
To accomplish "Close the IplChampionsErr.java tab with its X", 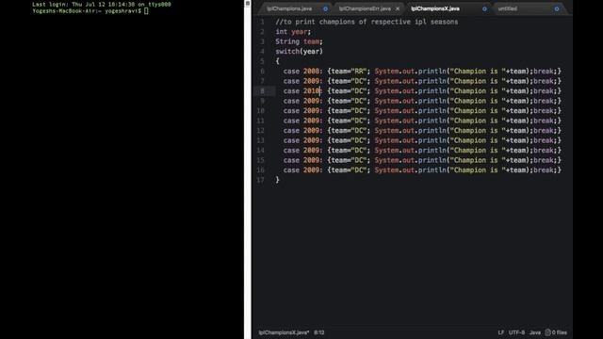I will pyautogui.click(x=398, y=8).
